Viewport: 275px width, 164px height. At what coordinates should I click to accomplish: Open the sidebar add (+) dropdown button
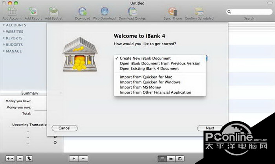[10, 158]
